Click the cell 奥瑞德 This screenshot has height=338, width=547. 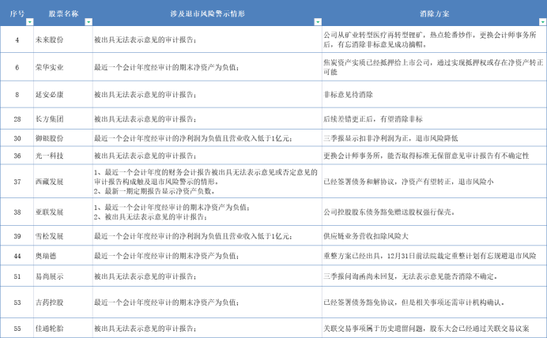click(x=63, y=256)
